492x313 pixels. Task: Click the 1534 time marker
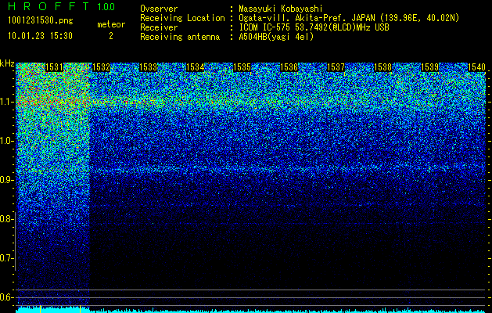196,67
